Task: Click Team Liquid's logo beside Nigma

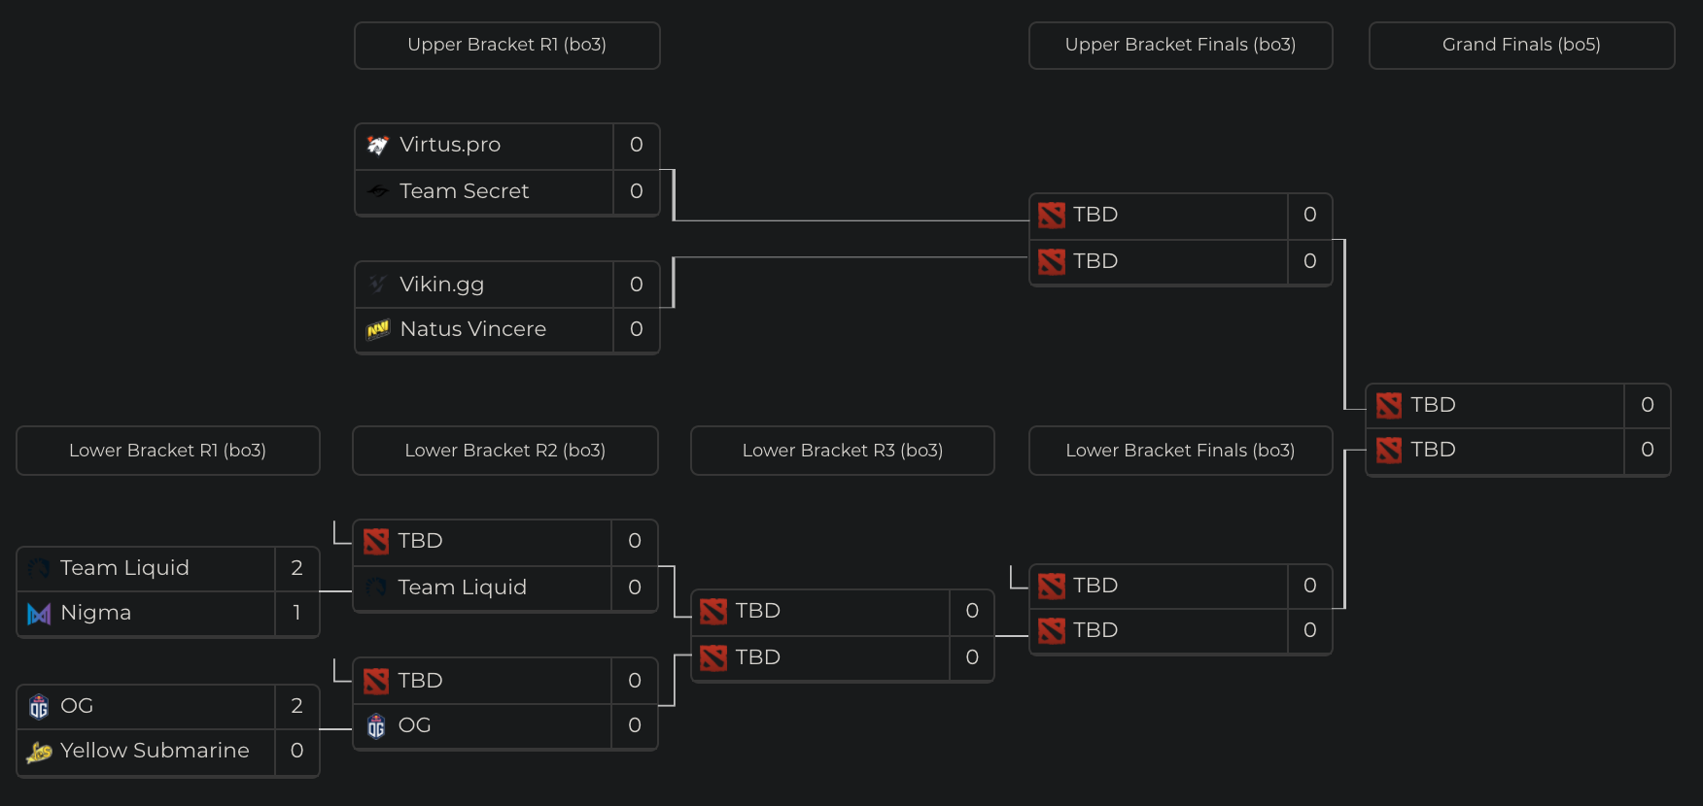Action: point(39,568)
